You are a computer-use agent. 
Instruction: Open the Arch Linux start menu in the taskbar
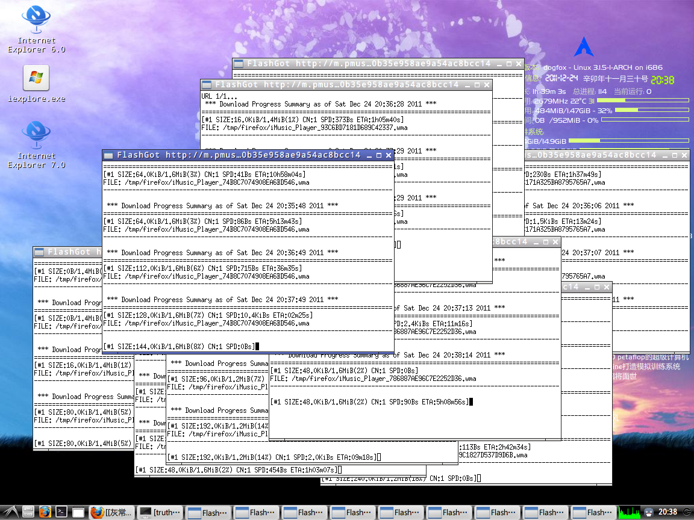[x=10, y=512]
